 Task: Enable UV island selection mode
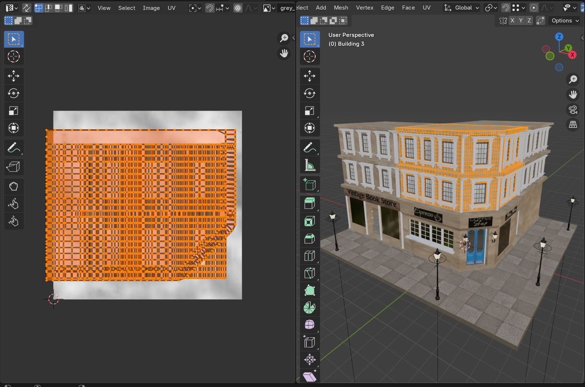(x=69, y=8)
